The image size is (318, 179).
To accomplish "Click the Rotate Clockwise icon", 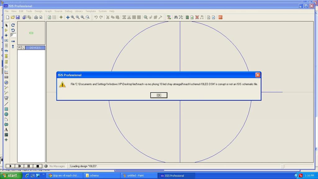I will (13, 25).
